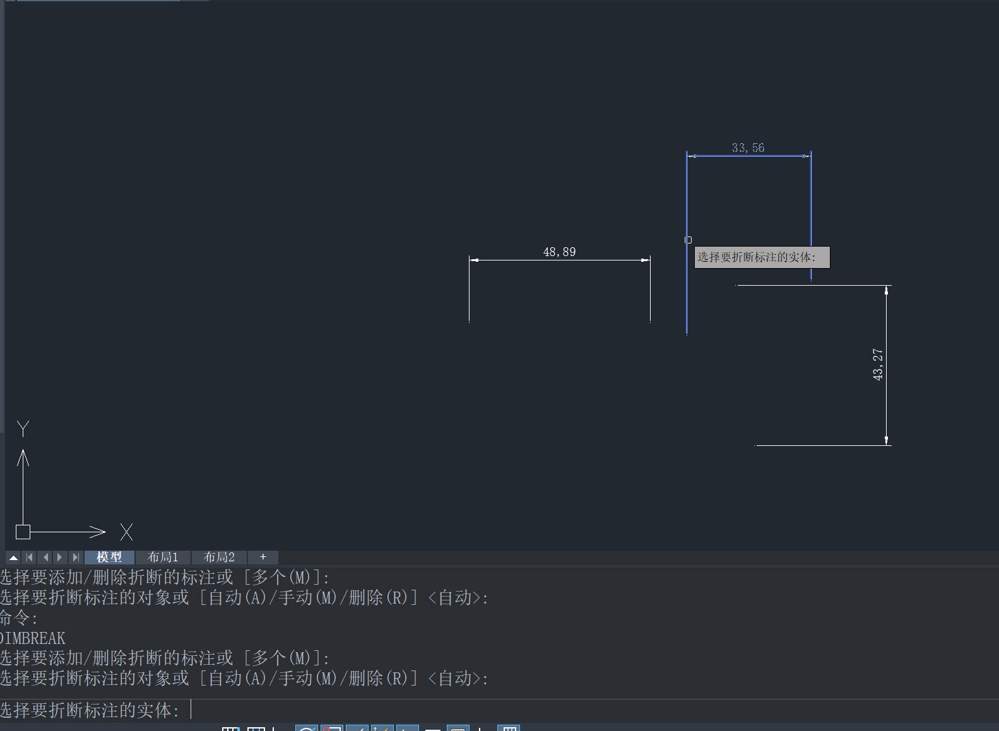Screen dimensions: 999x731
Task: Jump to first layout tab arrow
Action: [30, 558]
